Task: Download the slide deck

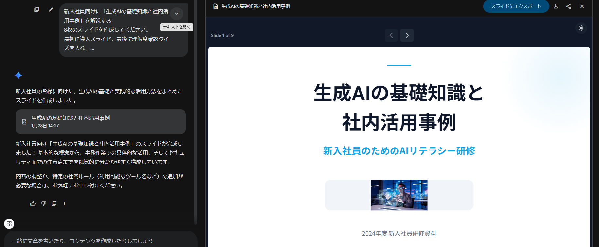Action: point(556,6)
